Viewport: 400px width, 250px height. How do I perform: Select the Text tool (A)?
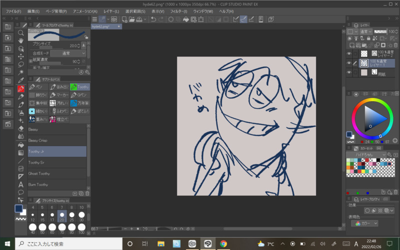21,184
